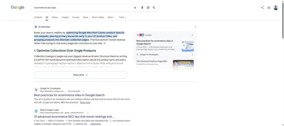Click Read more on the Google for Developers snippet
The image size is (284, 126).
pyautogui.click(x=85, y=103)
